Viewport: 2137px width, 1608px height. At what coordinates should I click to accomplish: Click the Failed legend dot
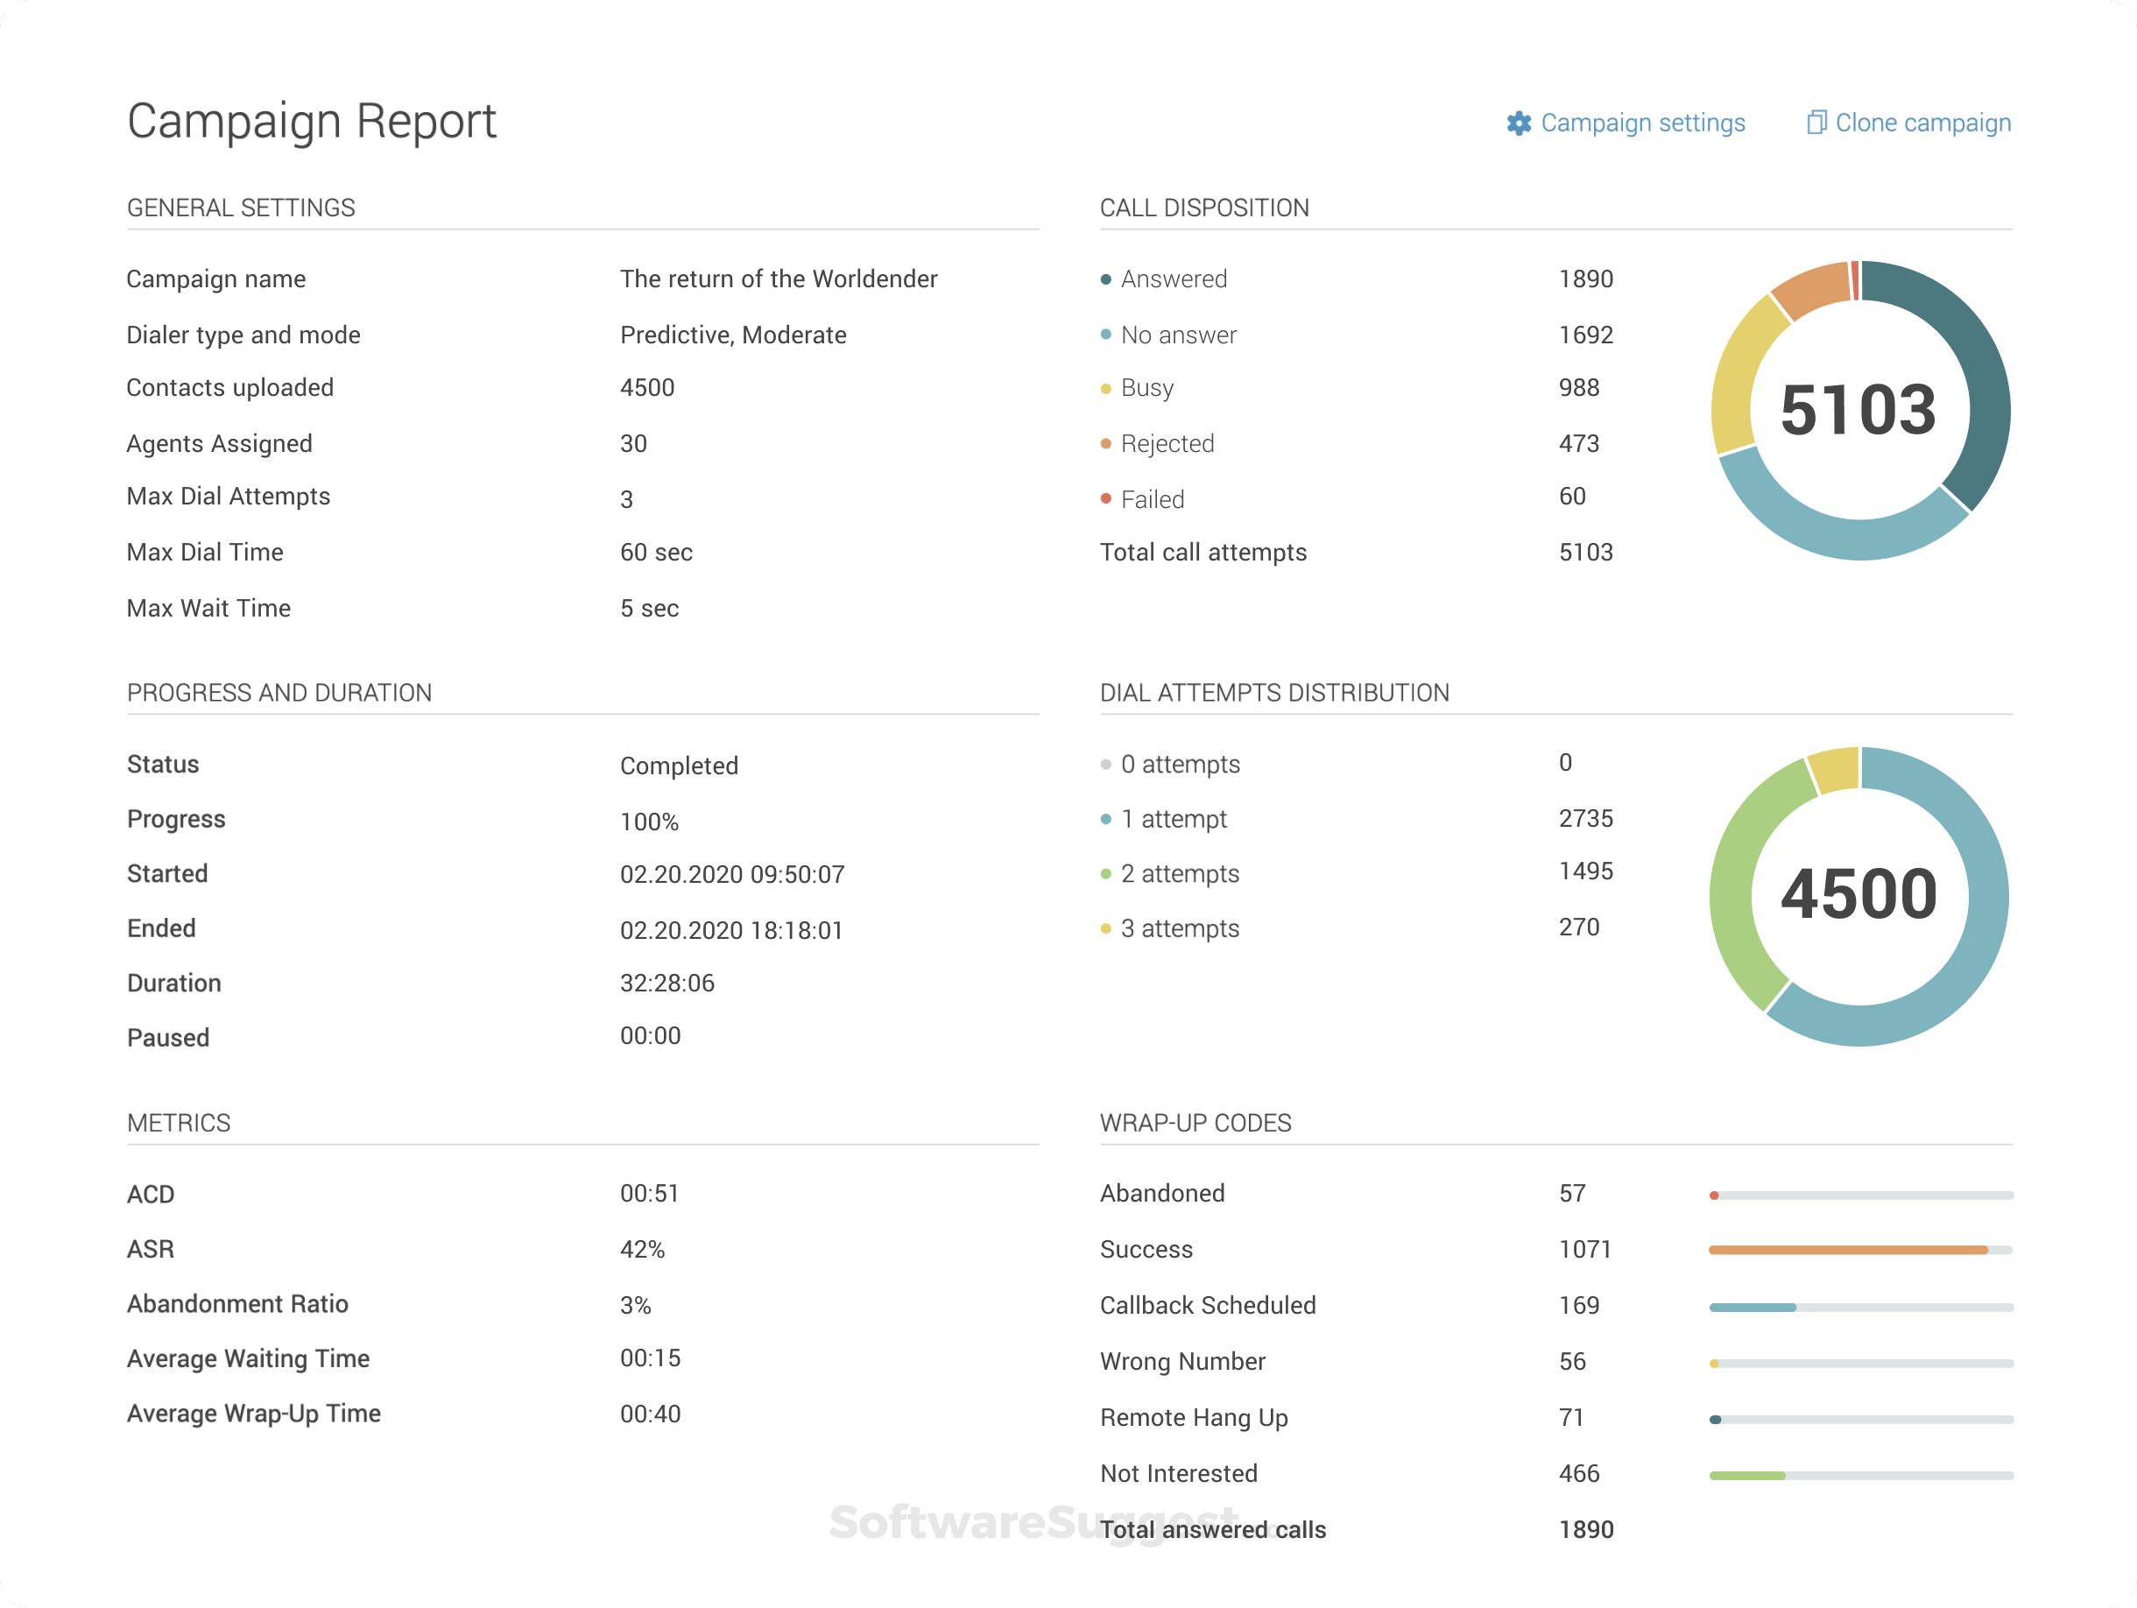click(1105, 498)
